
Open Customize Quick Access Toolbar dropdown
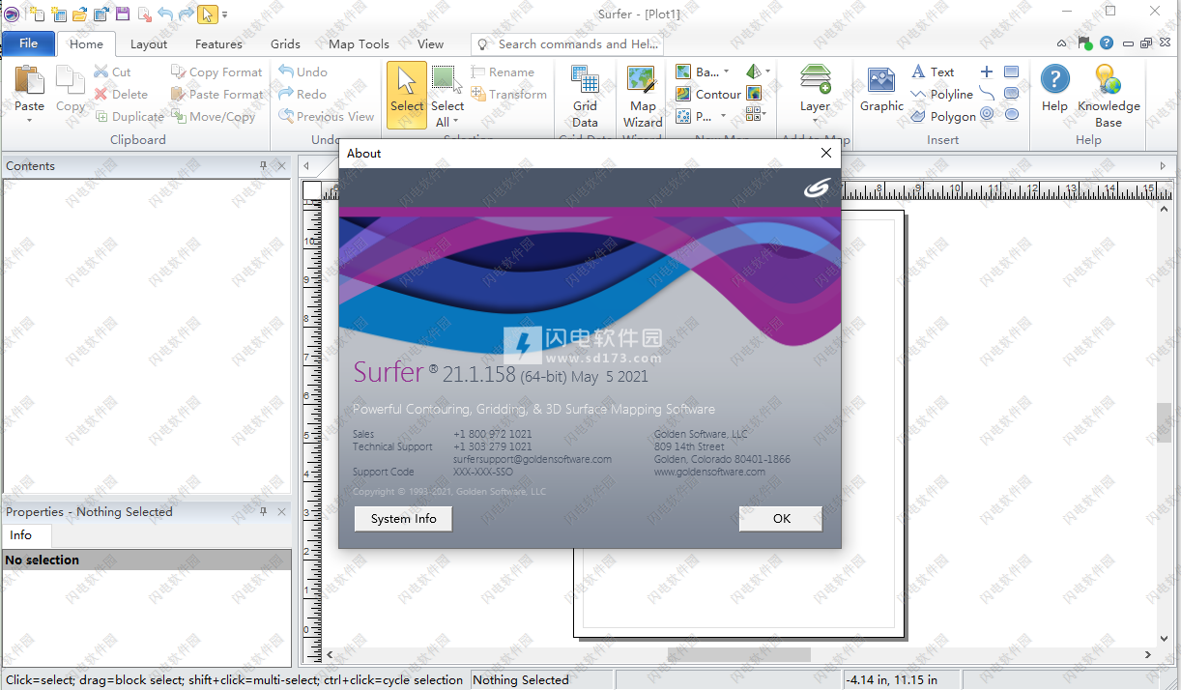pyautogui.click(x=225, y=14)
